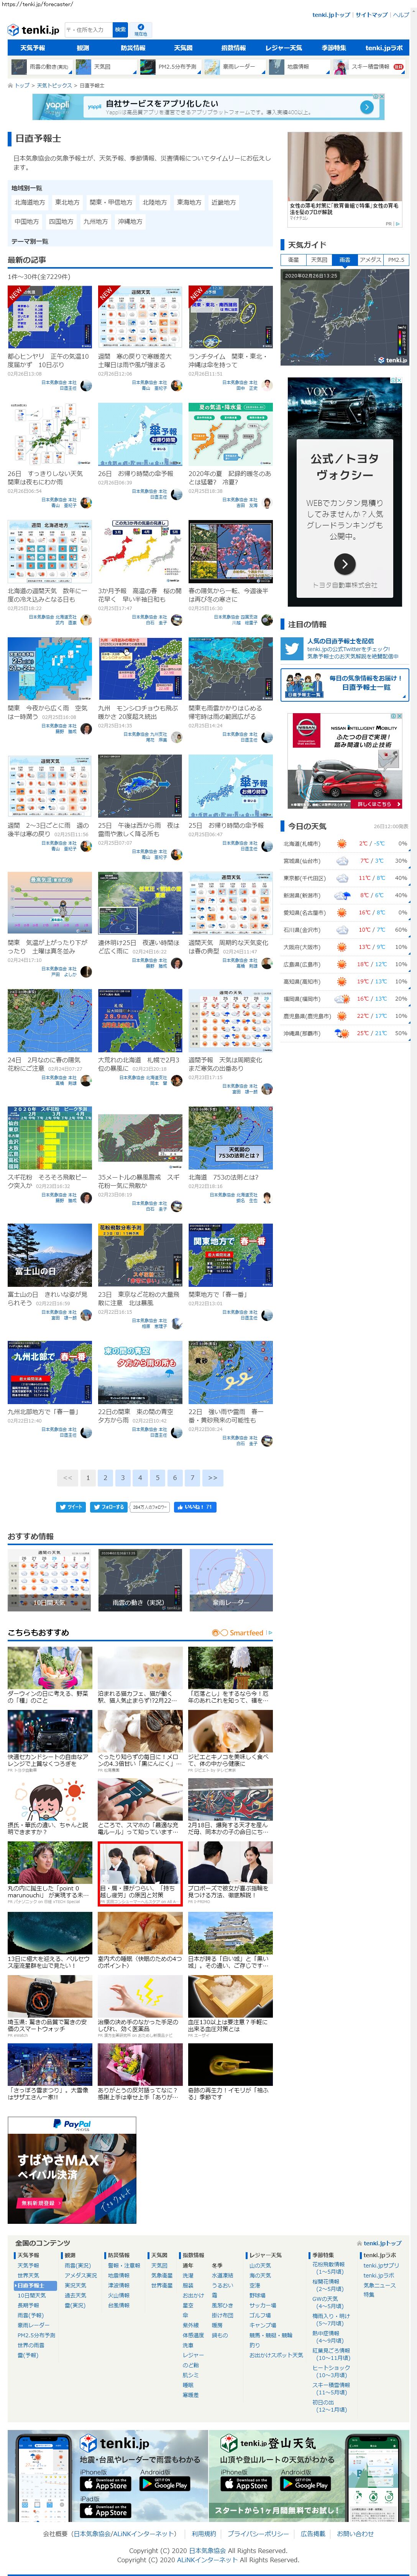The height and width of the screenshot is (2576, 417).
Task: Go to next page with >> arrow
Action: pos(212,1477)
